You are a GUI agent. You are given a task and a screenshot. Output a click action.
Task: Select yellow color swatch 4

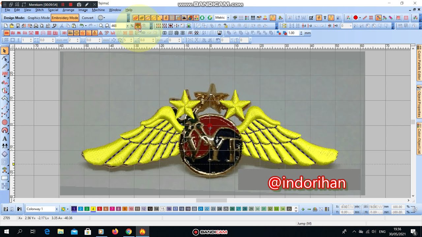pos(93,209)
